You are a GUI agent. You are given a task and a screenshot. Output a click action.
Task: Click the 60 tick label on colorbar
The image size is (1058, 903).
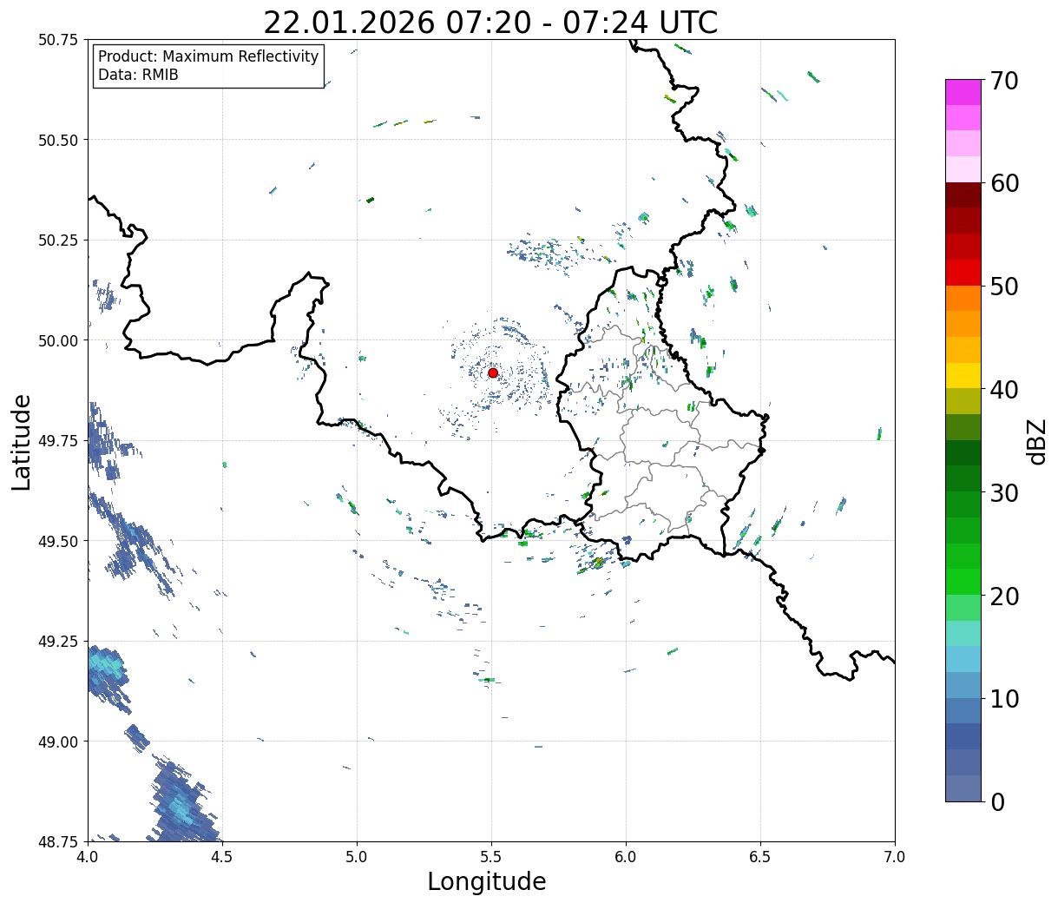(x=1003, y=183)
